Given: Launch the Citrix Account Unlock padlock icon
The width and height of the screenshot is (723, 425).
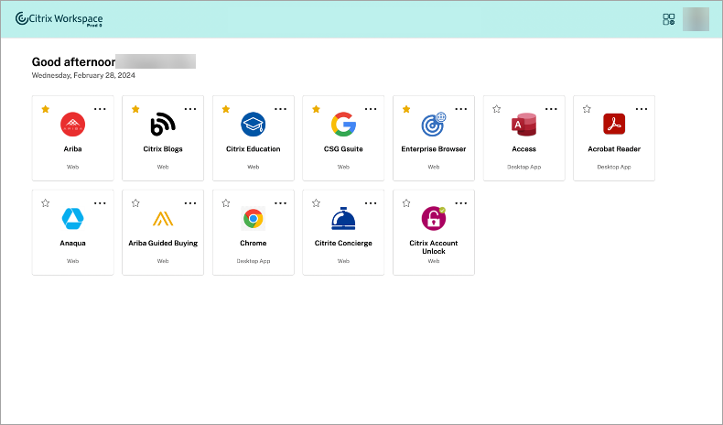Looking at the screenshot, I should pyautogui.click(x=434, y=218).
